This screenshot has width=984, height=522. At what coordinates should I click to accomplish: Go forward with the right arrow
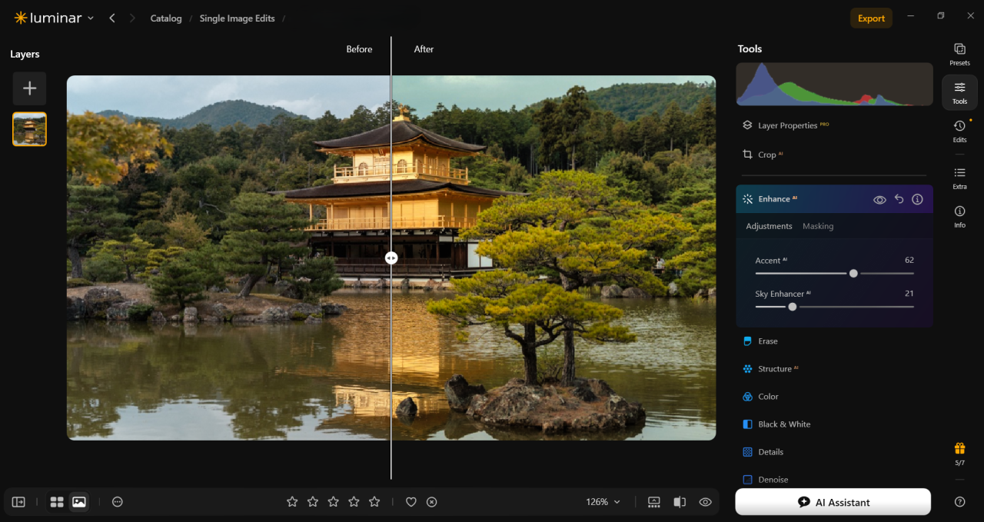tap(132, 18)
